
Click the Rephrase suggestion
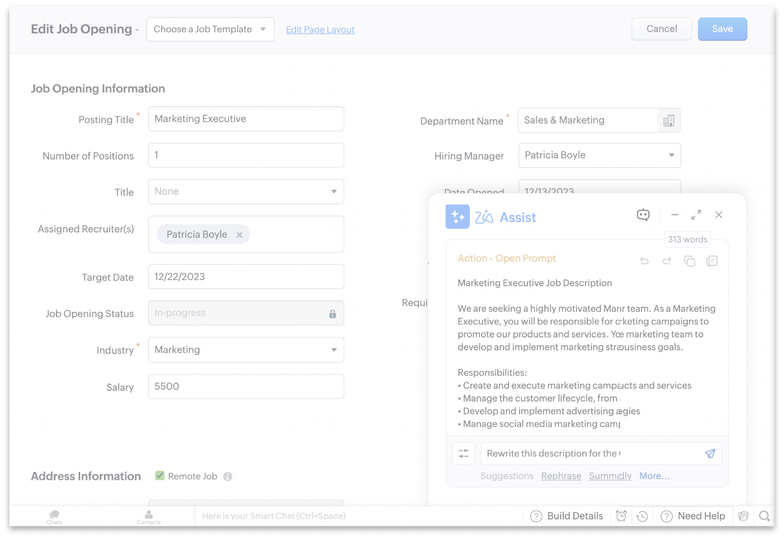click(561, 476)
